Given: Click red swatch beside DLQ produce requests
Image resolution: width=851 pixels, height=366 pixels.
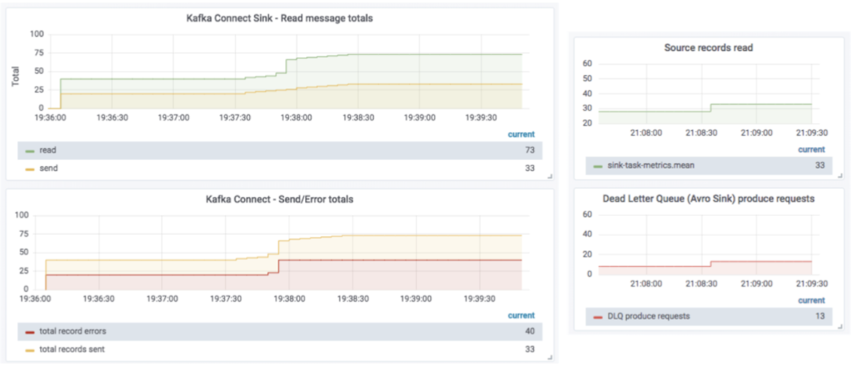Looking at the screenshot, I should click(598, 317).
